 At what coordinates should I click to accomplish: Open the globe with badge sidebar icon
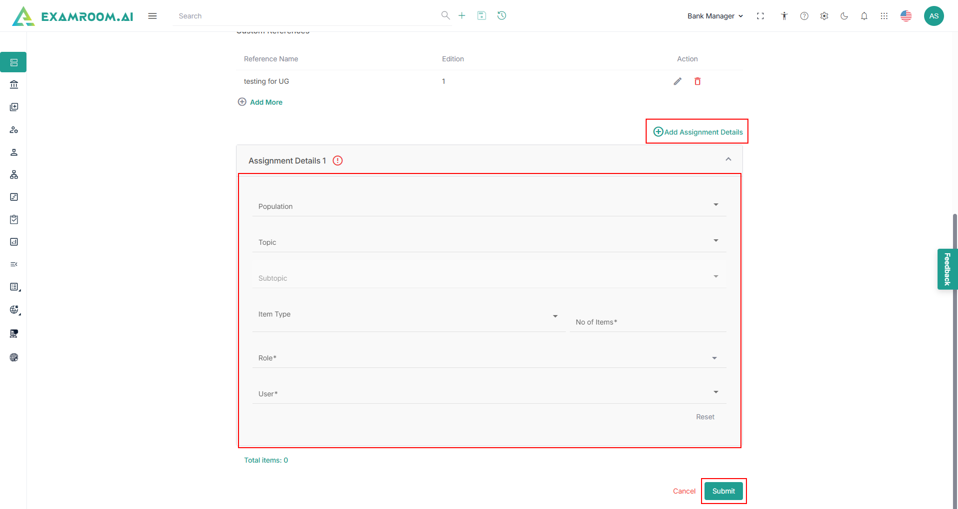pos(14,310)
